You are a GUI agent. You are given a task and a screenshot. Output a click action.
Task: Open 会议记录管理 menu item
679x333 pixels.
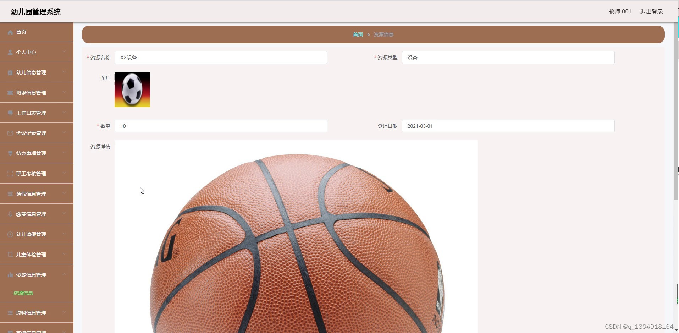tap(37, 133)
